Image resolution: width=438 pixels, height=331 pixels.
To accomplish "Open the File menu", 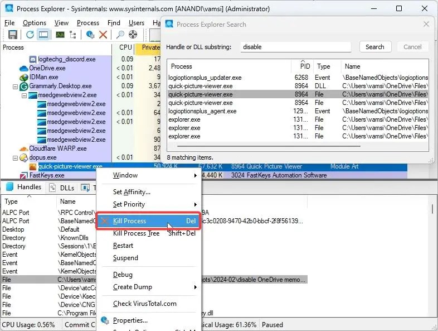I will coord(9,23).
